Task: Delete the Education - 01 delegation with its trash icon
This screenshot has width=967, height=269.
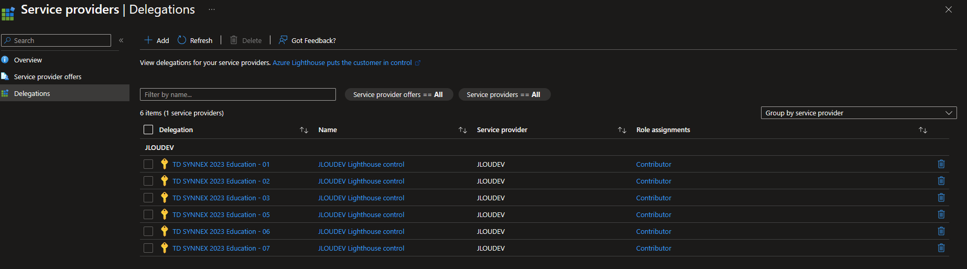Action: pyautogui.click(x=941, y=164)
